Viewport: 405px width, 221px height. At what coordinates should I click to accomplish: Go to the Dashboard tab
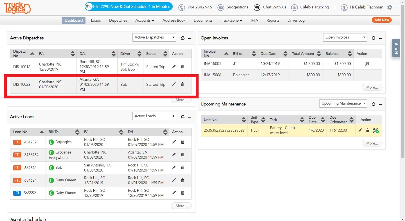pyautogui.click(x=74, y=20)
